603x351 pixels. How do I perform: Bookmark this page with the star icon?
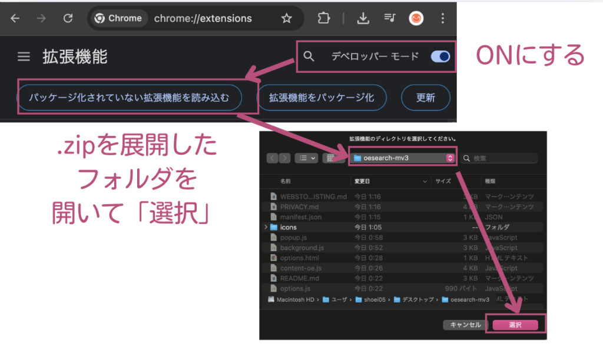pos(286,18)
